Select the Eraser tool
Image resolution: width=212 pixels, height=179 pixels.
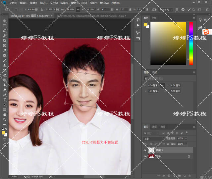[5, 75]
